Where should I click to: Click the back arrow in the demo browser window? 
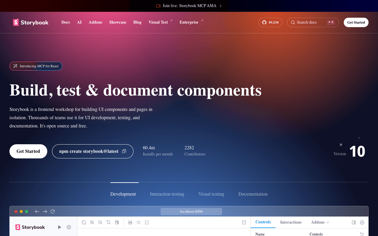click(37, 212)
